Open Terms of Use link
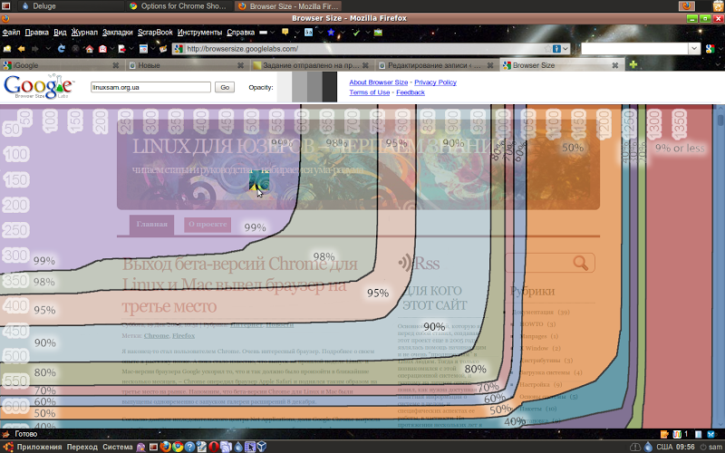Image resolution: width=725 pixels, height=453 pixels. point(370,92)
